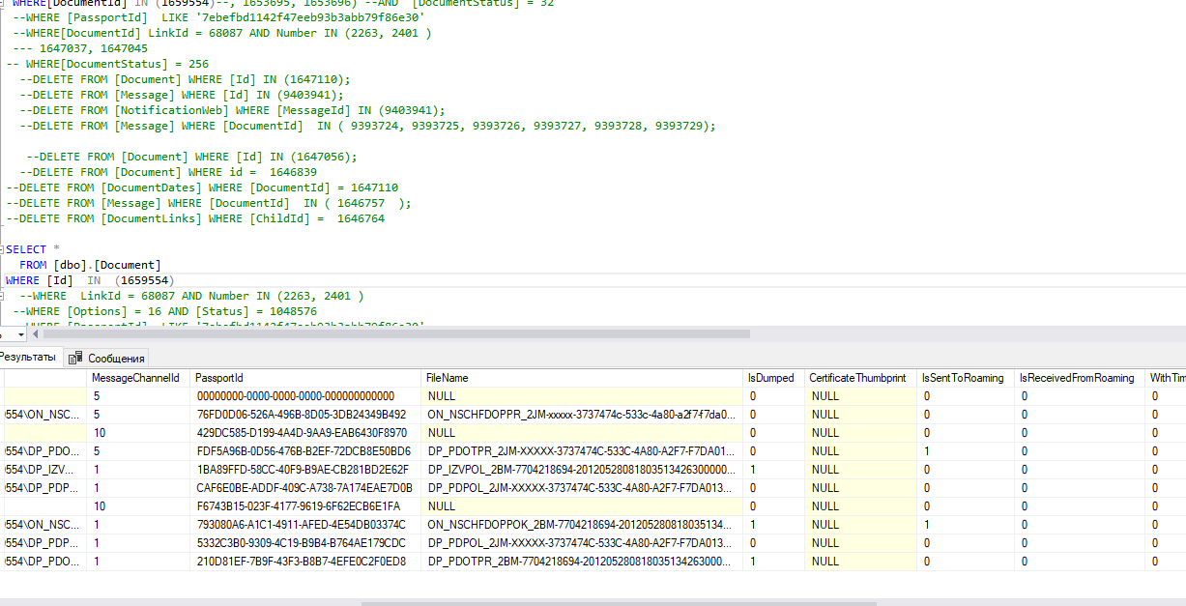Click FileName cell starting DP_PDOTPR_2JM
The width and height of the screenshot is (1186, 606).
point(584,451)
